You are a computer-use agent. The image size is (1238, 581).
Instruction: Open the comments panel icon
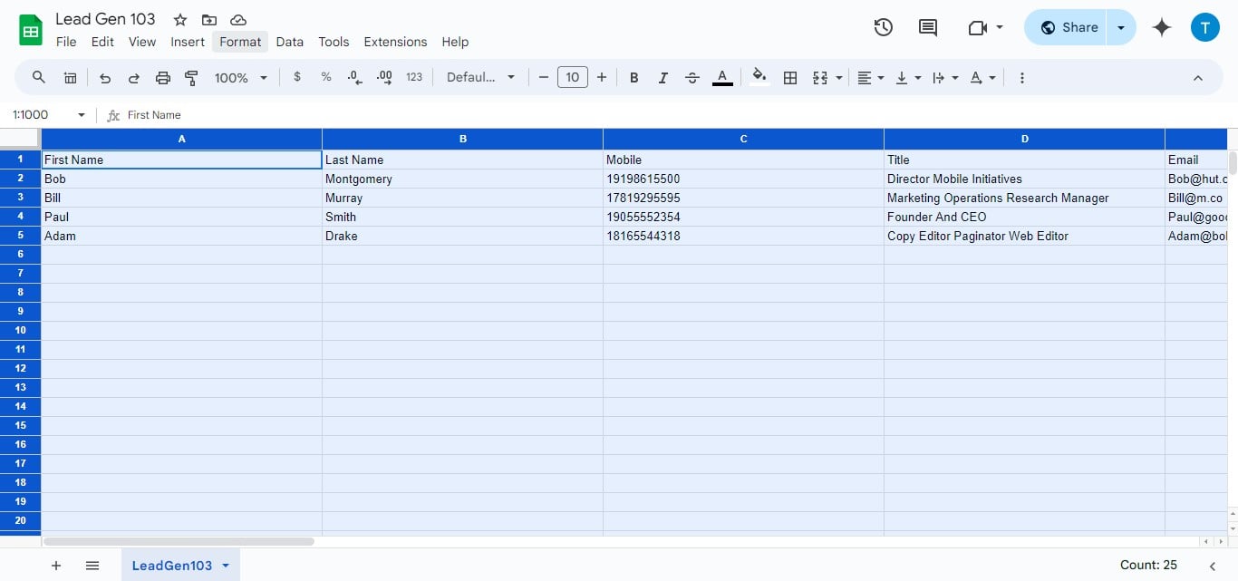pyautogui.click(x=927, y=27)
